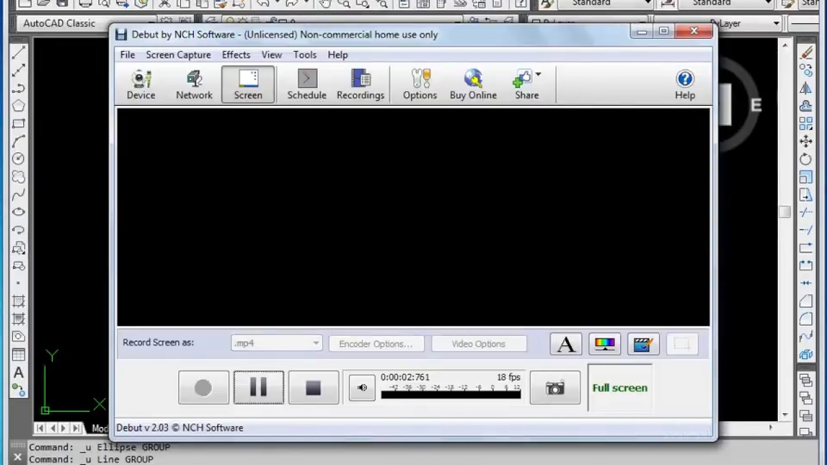827x465 pixels.
Task: Select AutoCAD Mirror tool
Action: pos(806,88)
